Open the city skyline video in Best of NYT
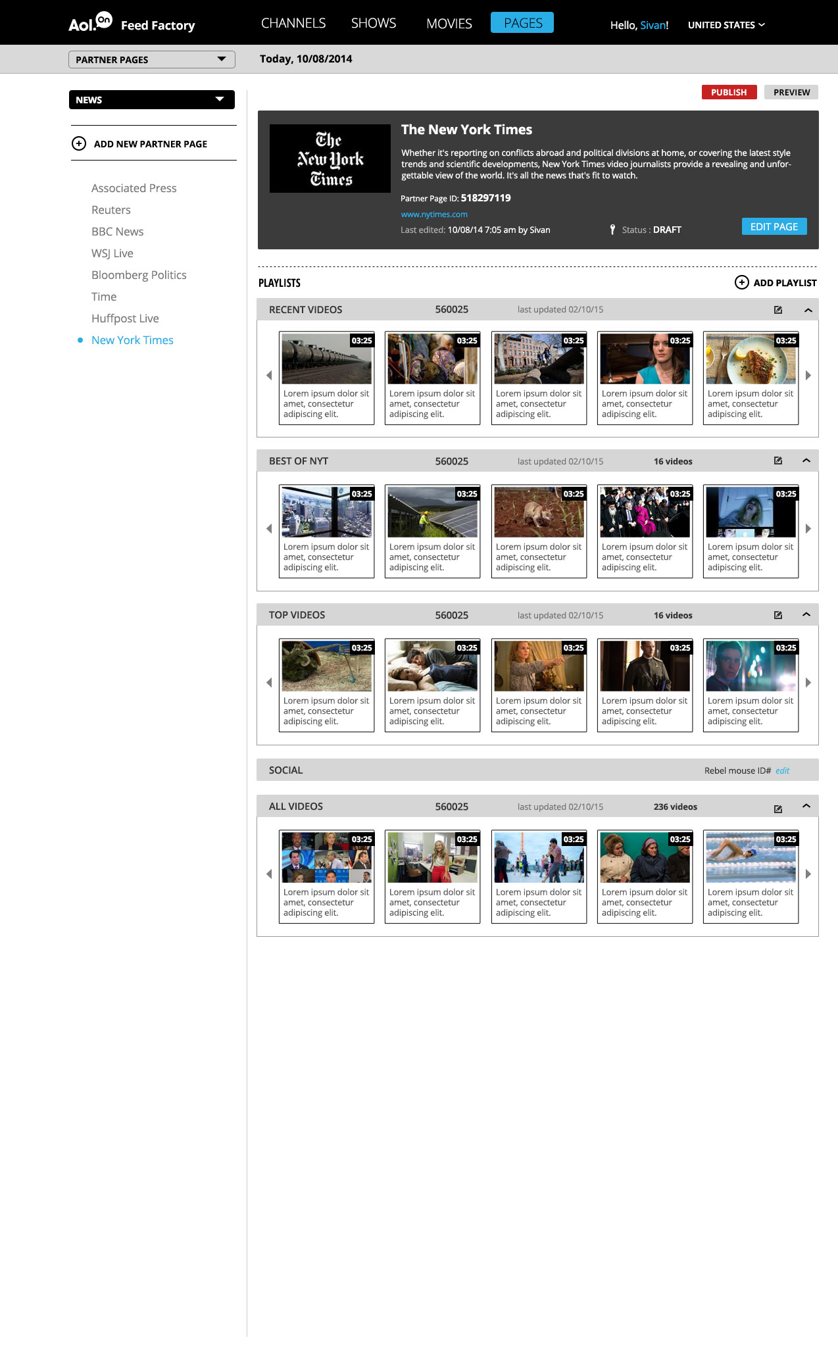The image size is (838, 1371). [x=327, y=531]
